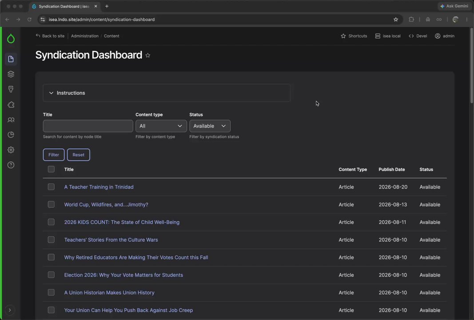Check the Teachers' Stories From the Culture Wars row
474x320 pixels.
tap(51, 240)
